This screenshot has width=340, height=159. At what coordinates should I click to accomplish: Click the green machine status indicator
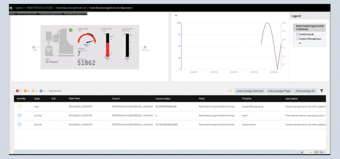pyautogui.click(x=71, y=30)
